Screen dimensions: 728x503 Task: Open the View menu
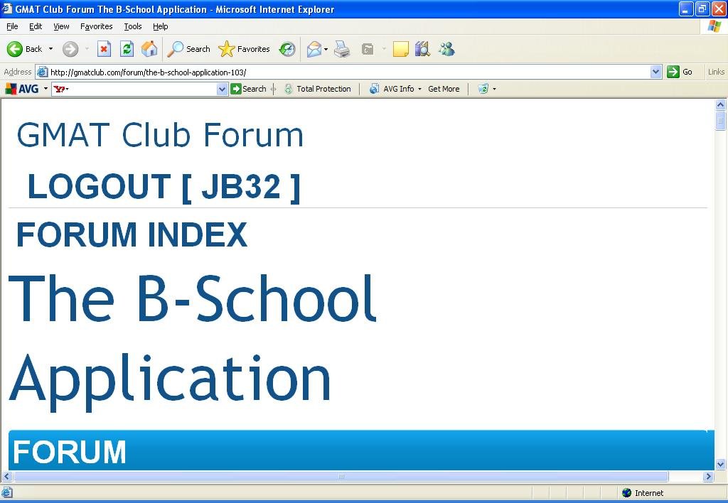61,26
